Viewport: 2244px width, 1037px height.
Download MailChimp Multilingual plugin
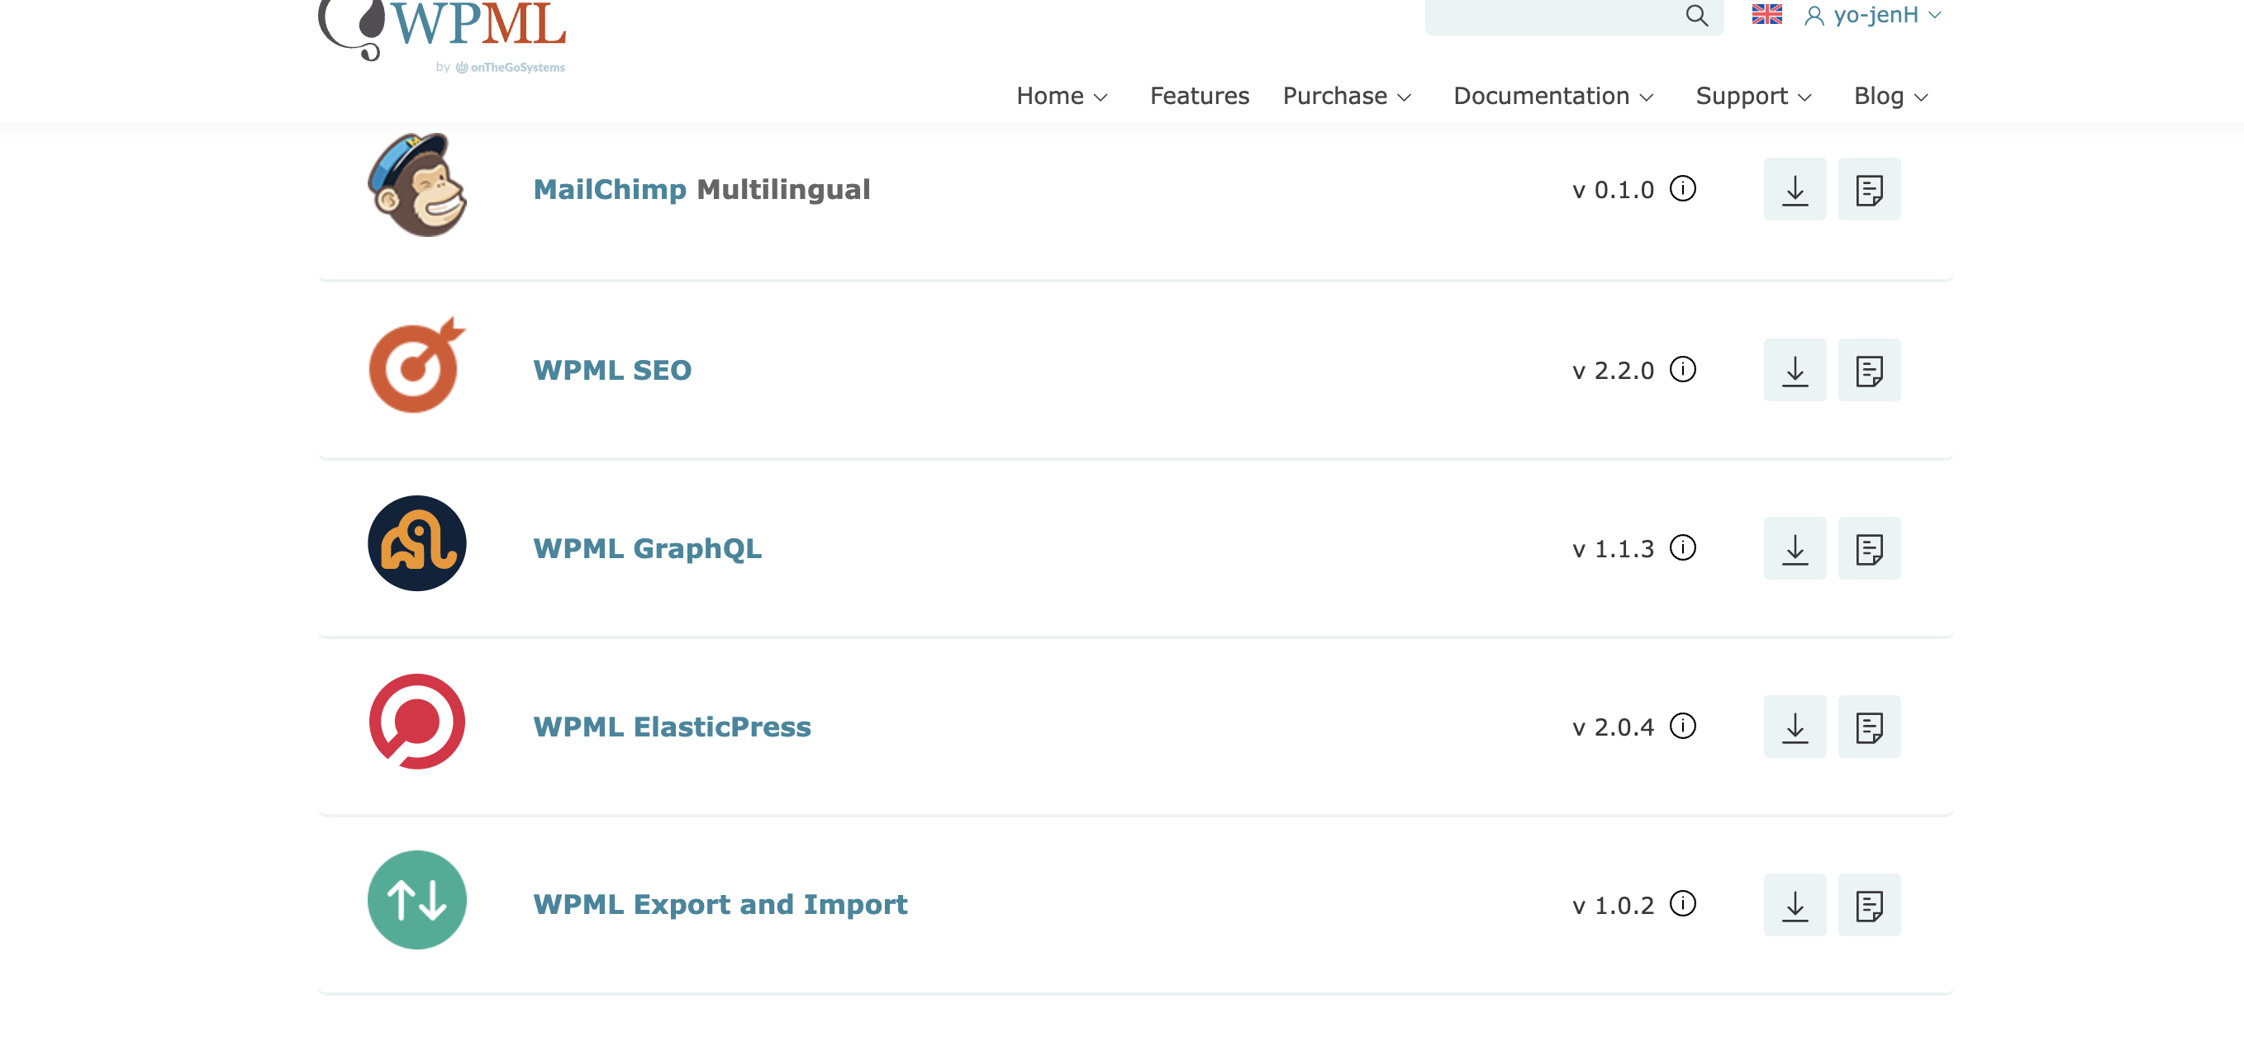click(x=1795, y=189)
